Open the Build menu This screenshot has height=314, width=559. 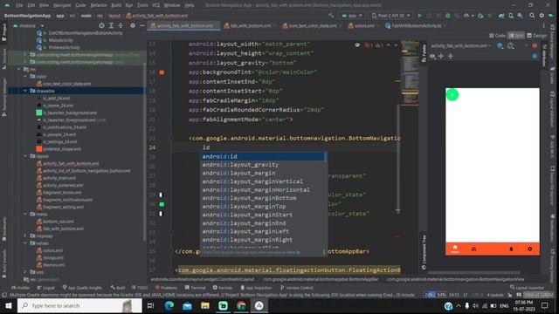click(116, 5)
